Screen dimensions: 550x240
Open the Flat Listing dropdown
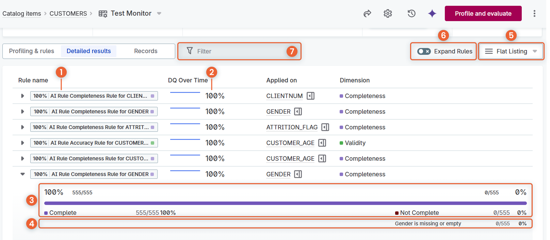coord(511,51)
